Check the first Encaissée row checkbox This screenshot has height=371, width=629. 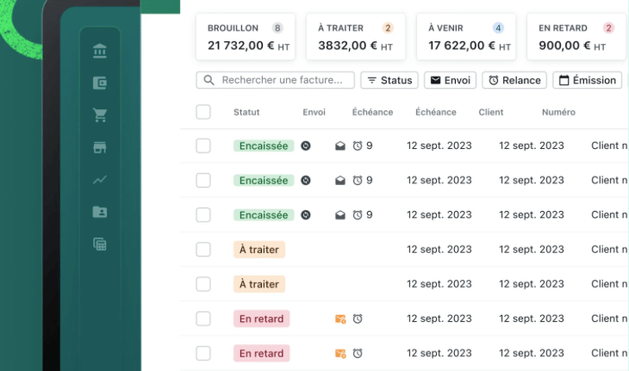203,146
